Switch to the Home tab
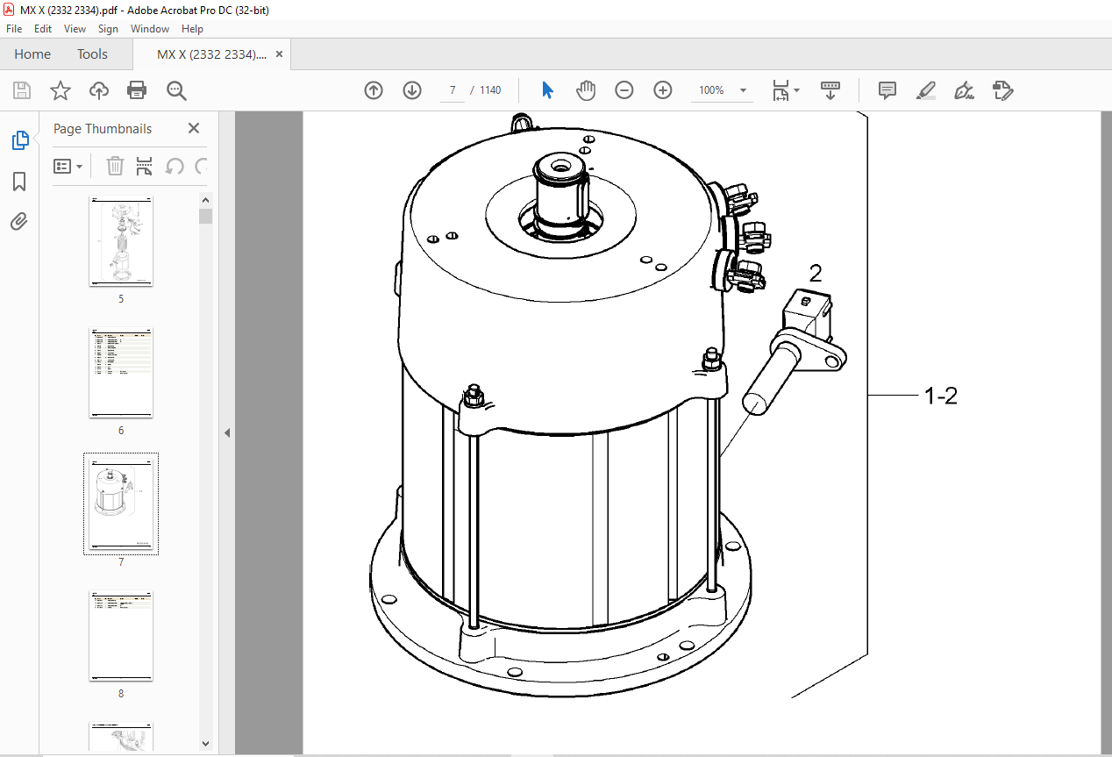 32,54
